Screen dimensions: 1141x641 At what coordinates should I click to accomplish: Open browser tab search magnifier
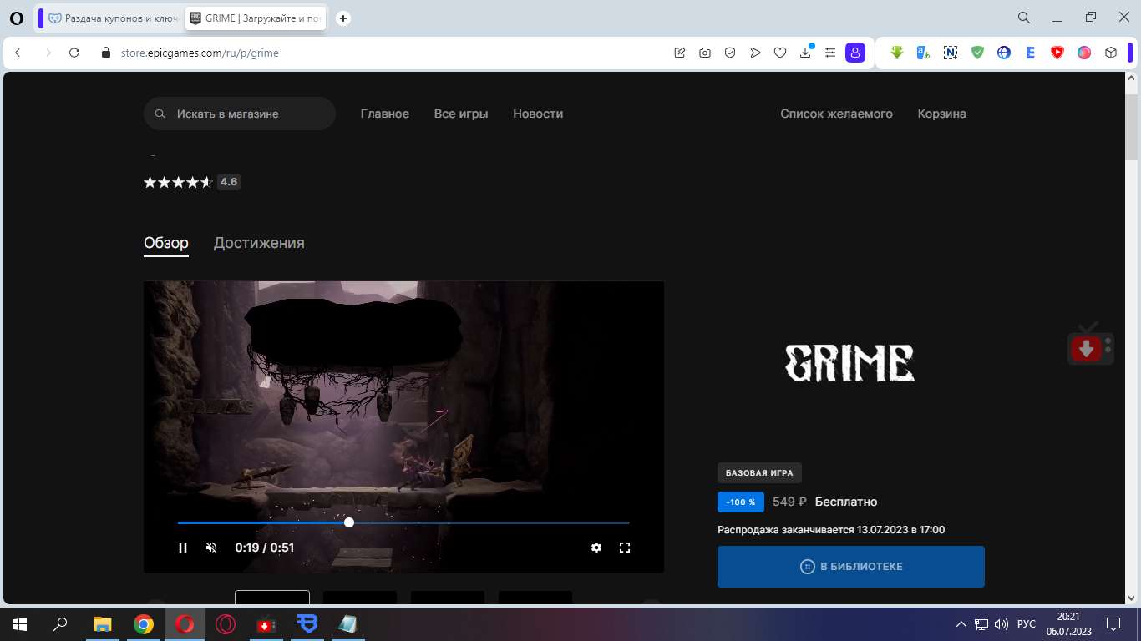(1023, 18)
